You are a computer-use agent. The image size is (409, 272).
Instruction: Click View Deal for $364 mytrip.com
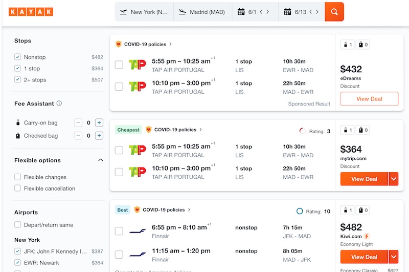(364, 179)
